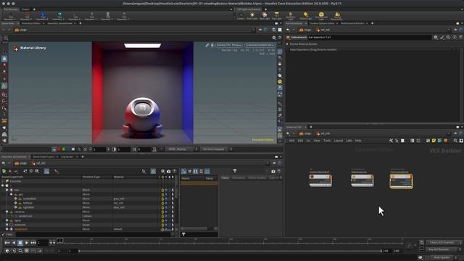Click the pencil icon beside the Karma CPU menu

[x=207, y=45]
